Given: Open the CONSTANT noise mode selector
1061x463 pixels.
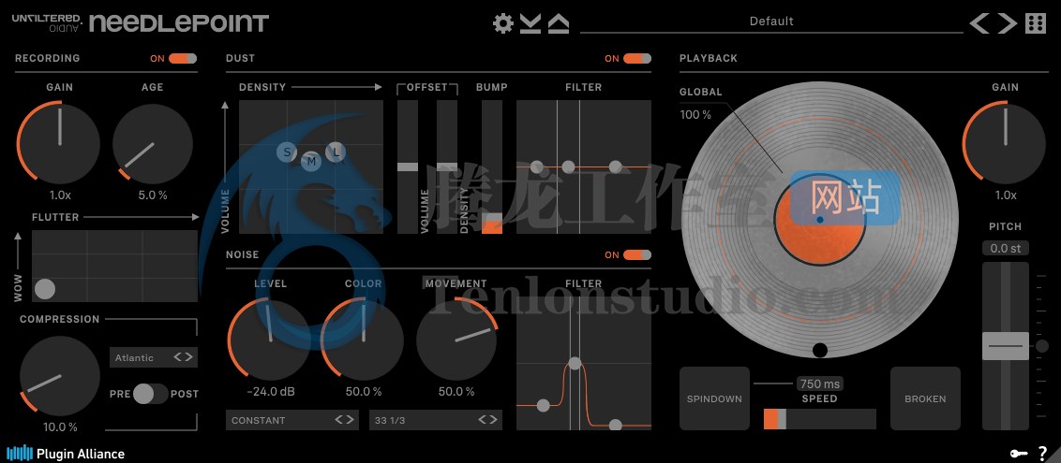Looking at the screenshot, I should [x=292, y=420].
